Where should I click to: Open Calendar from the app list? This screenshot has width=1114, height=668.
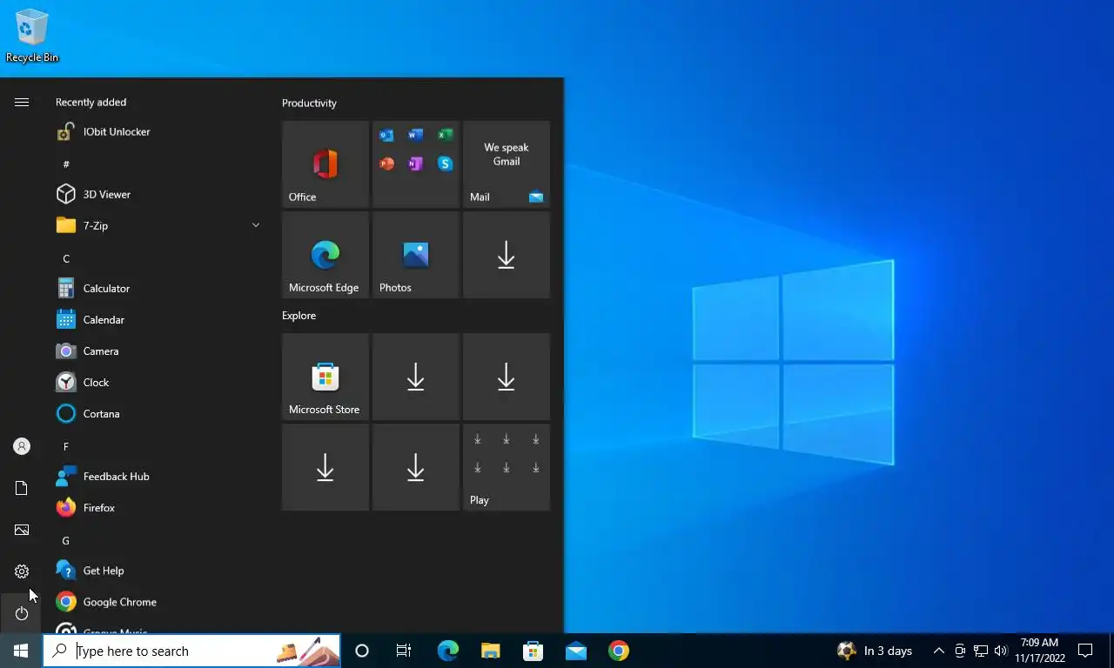click(x=158, y=319)
